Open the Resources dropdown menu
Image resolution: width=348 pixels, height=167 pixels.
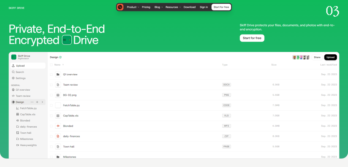pyautogui.click(x=173, y=7)
